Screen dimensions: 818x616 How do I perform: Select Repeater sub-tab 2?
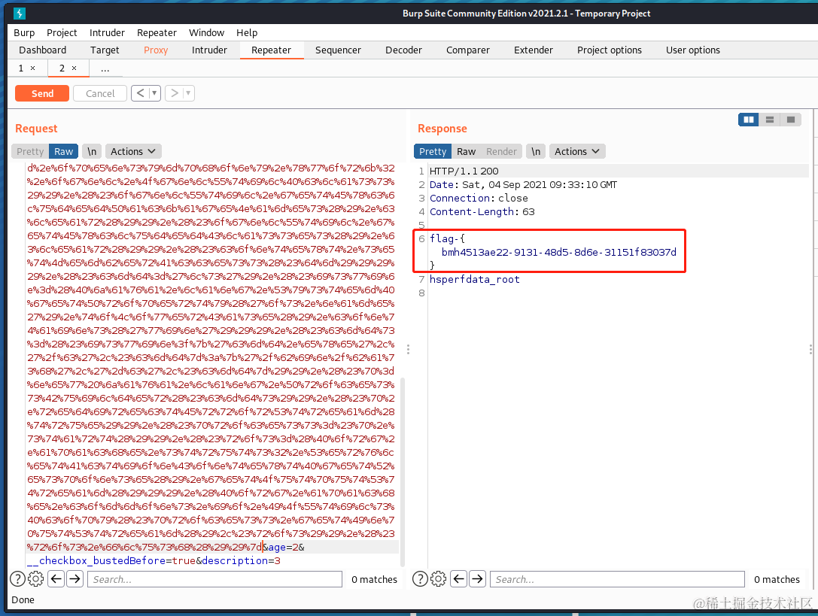point(62,68)
